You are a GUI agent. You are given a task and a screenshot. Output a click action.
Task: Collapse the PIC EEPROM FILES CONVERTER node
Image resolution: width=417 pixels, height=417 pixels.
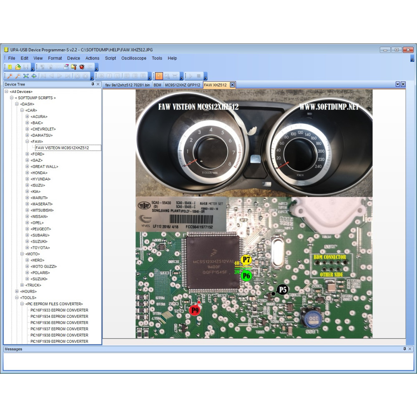[x=22, y=304]
